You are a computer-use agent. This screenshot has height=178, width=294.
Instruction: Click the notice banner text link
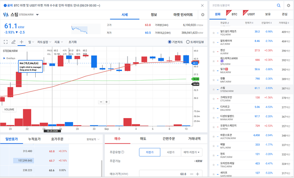pos(57,6)
